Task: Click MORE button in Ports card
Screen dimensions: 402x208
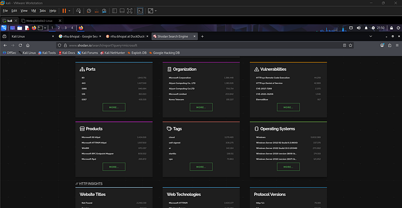Action: tap(114, 107)
